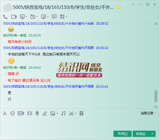This screenshot has height=140, width=159.
Task: Expand the apps grid dropdown arrow
Action: click(66, 17)
